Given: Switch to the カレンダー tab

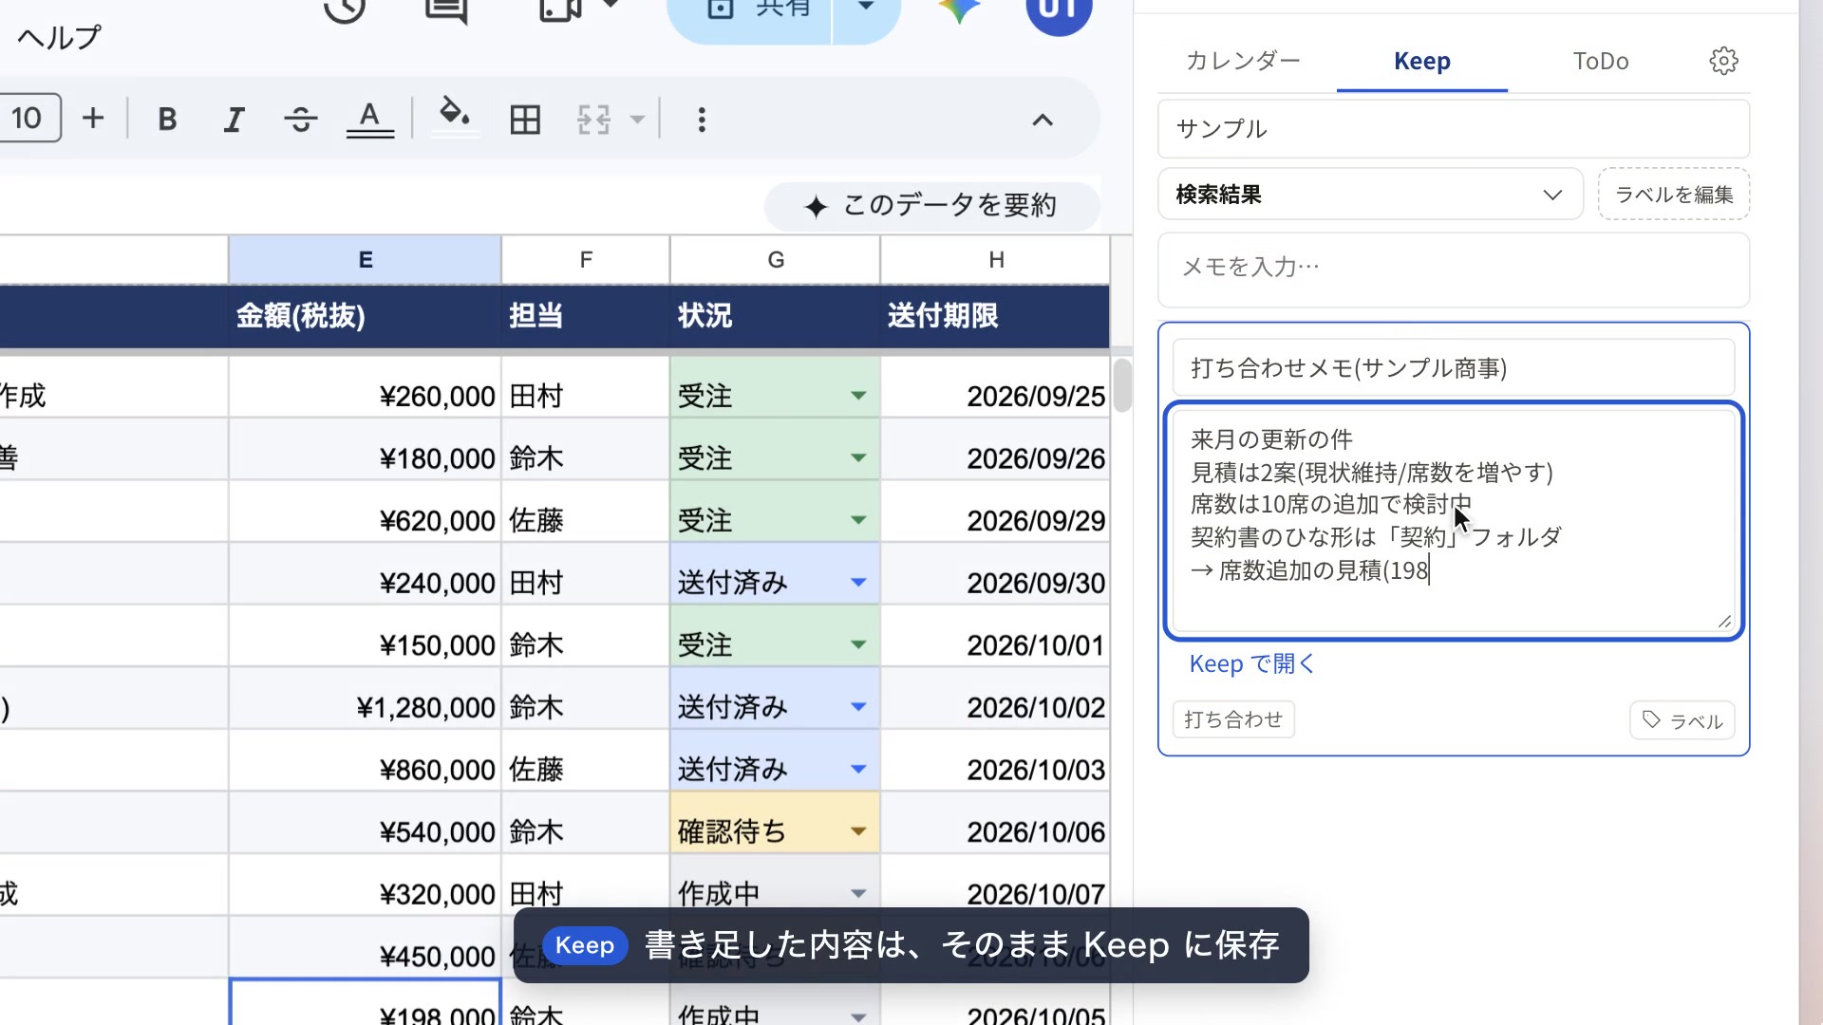Looking at the screenshot, I should coord(1243,61).
